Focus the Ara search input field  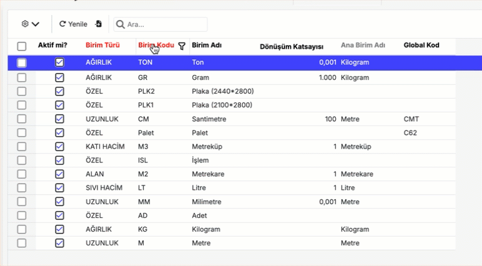tap(165, 24)
